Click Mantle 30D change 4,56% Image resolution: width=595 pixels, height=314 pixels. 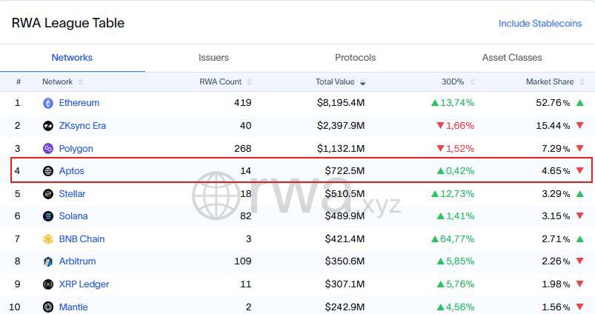point(456,307)
